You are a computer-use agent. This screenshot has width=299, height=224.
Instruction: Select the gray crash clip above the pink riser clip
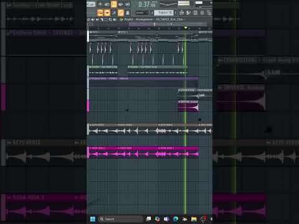pyautogui.click(x=195, y=94)
